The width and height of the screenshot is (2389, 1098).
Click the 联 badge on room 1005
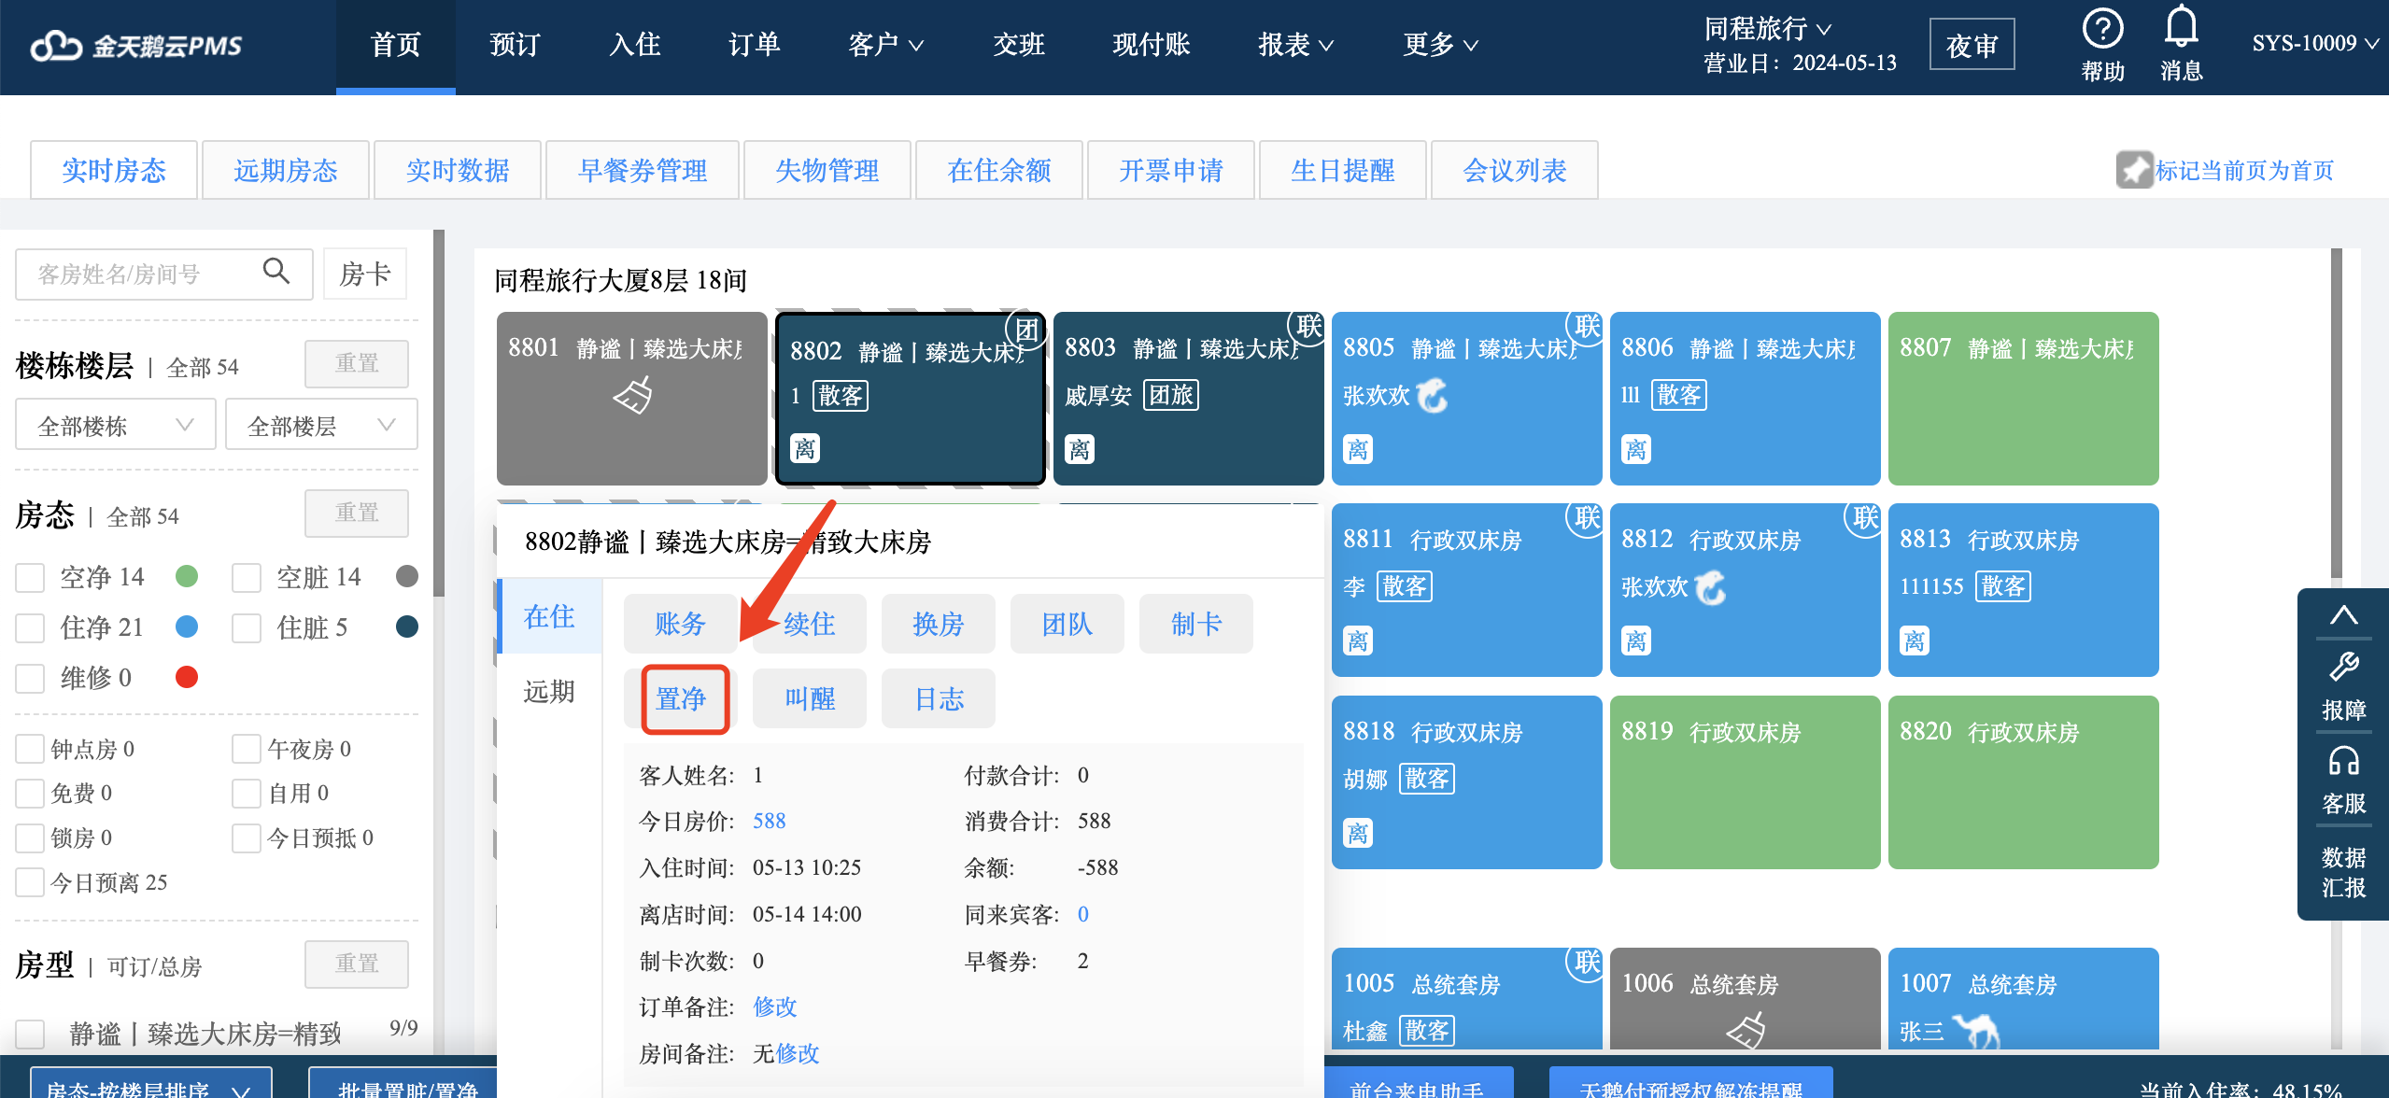[x=1585, y=963]
